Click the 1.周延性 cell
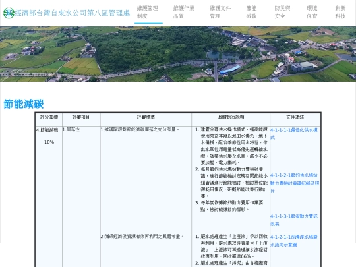Viewport: 356px width, 267px height. tap(71, 129)
